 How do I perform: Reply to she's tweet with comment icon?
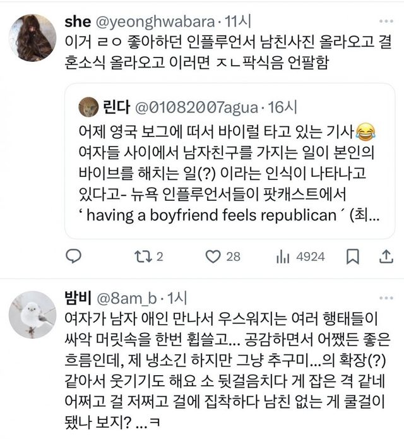point(74,256)
